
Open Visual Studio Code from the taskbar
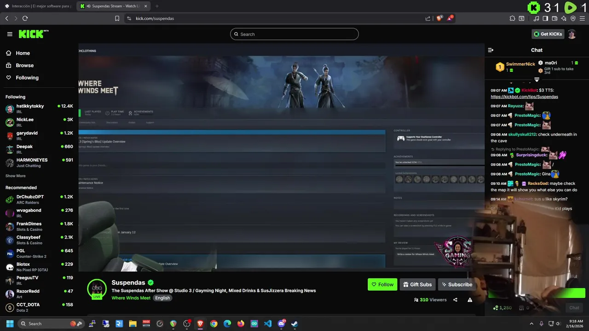267,324
